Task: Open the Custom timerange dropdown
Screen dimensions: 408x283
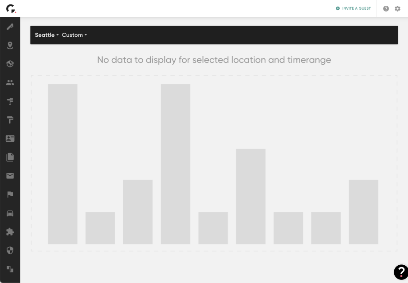Action: (x=74, y=35)
